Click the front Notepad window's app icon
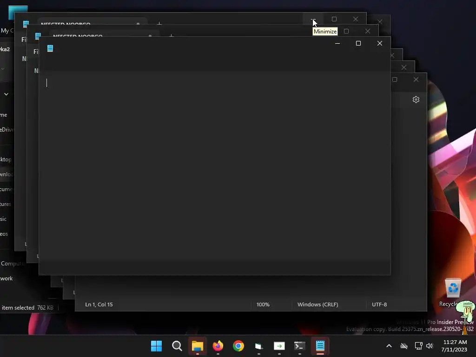This screenshot has width=476, height=357. (50, 48)
